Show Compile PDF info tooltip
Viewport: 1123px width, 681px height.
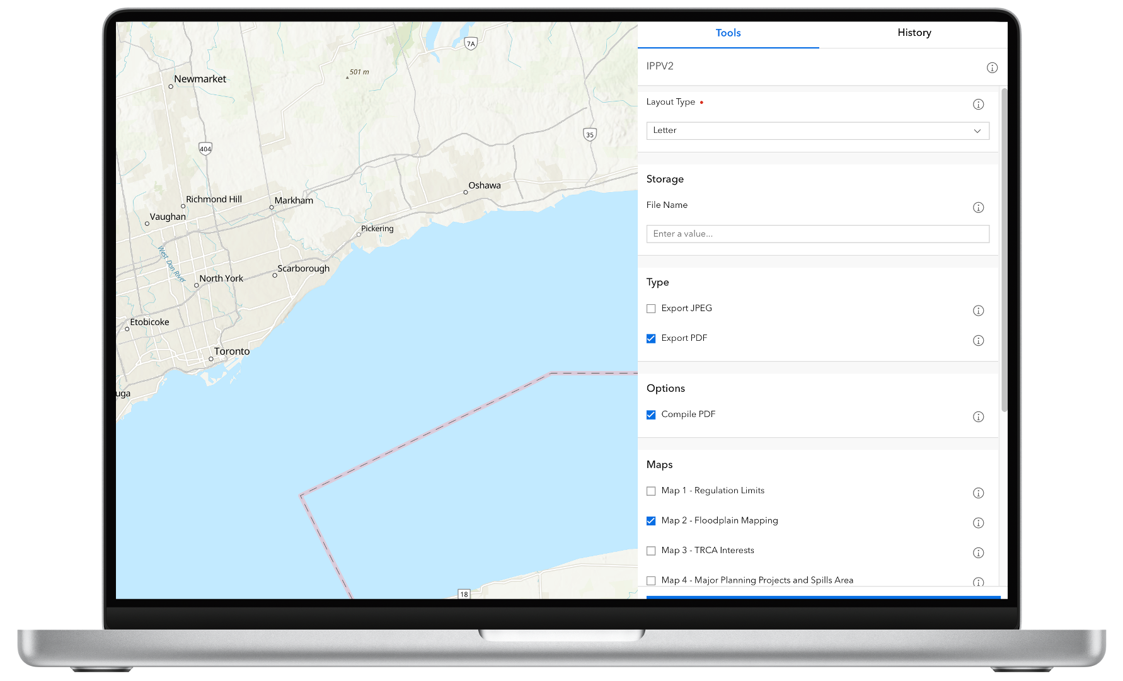979,416
